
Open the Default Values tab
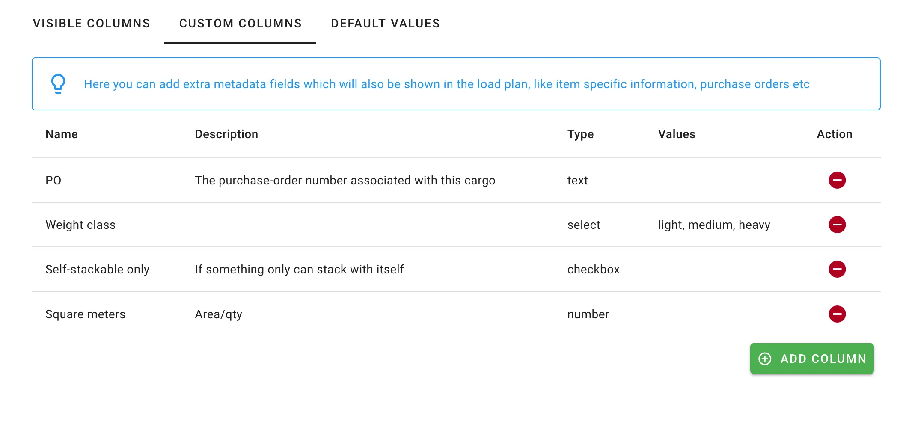point(385,24)
